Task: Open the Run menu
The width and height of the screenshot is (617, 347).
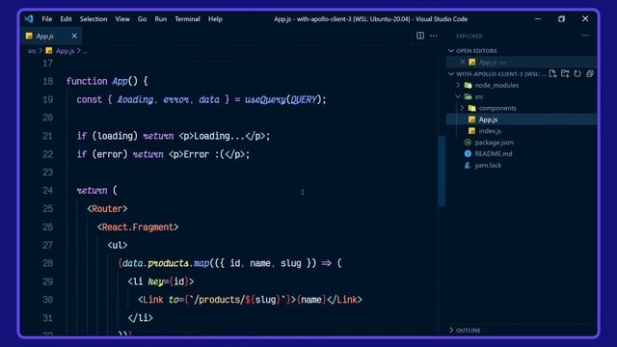Action: [161, 19]
